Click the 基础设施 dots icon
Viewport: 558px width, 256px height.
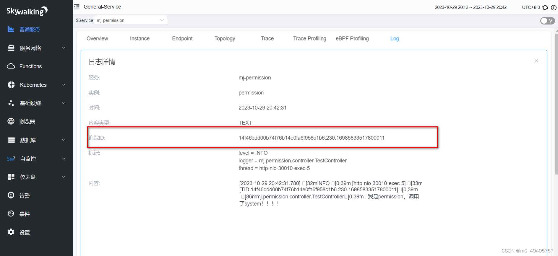pyautogui.click(x=11, y=103)
